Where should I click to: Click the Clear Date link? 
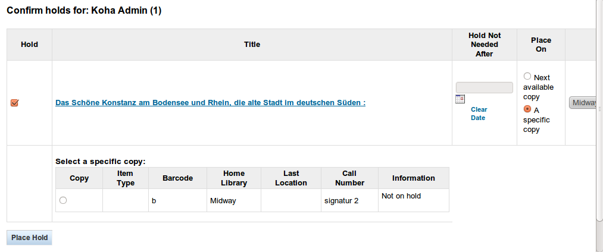click(479, 114)
